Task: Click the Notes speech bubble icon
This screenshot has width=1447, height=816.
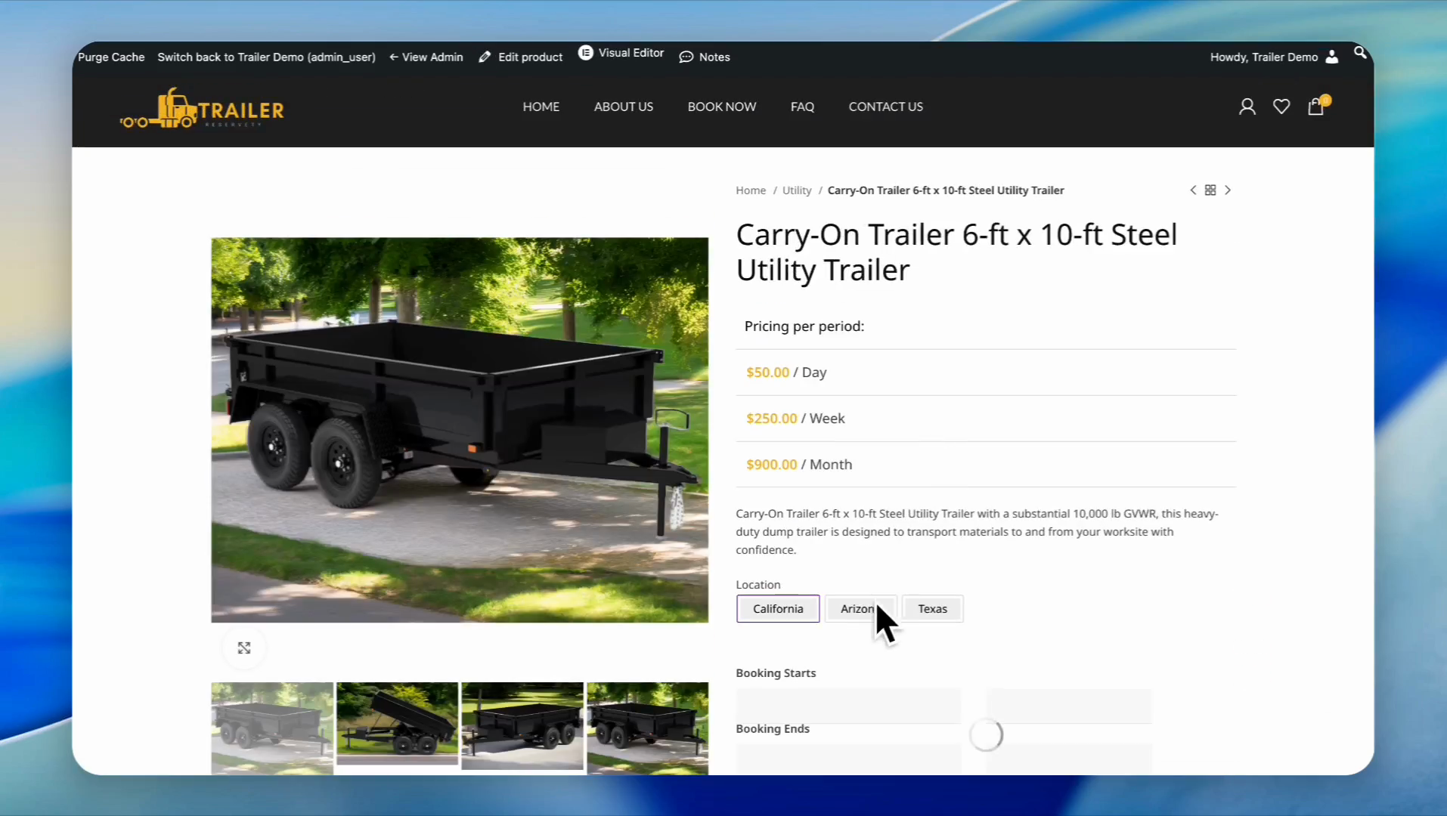Action: (x=686, y=57)
